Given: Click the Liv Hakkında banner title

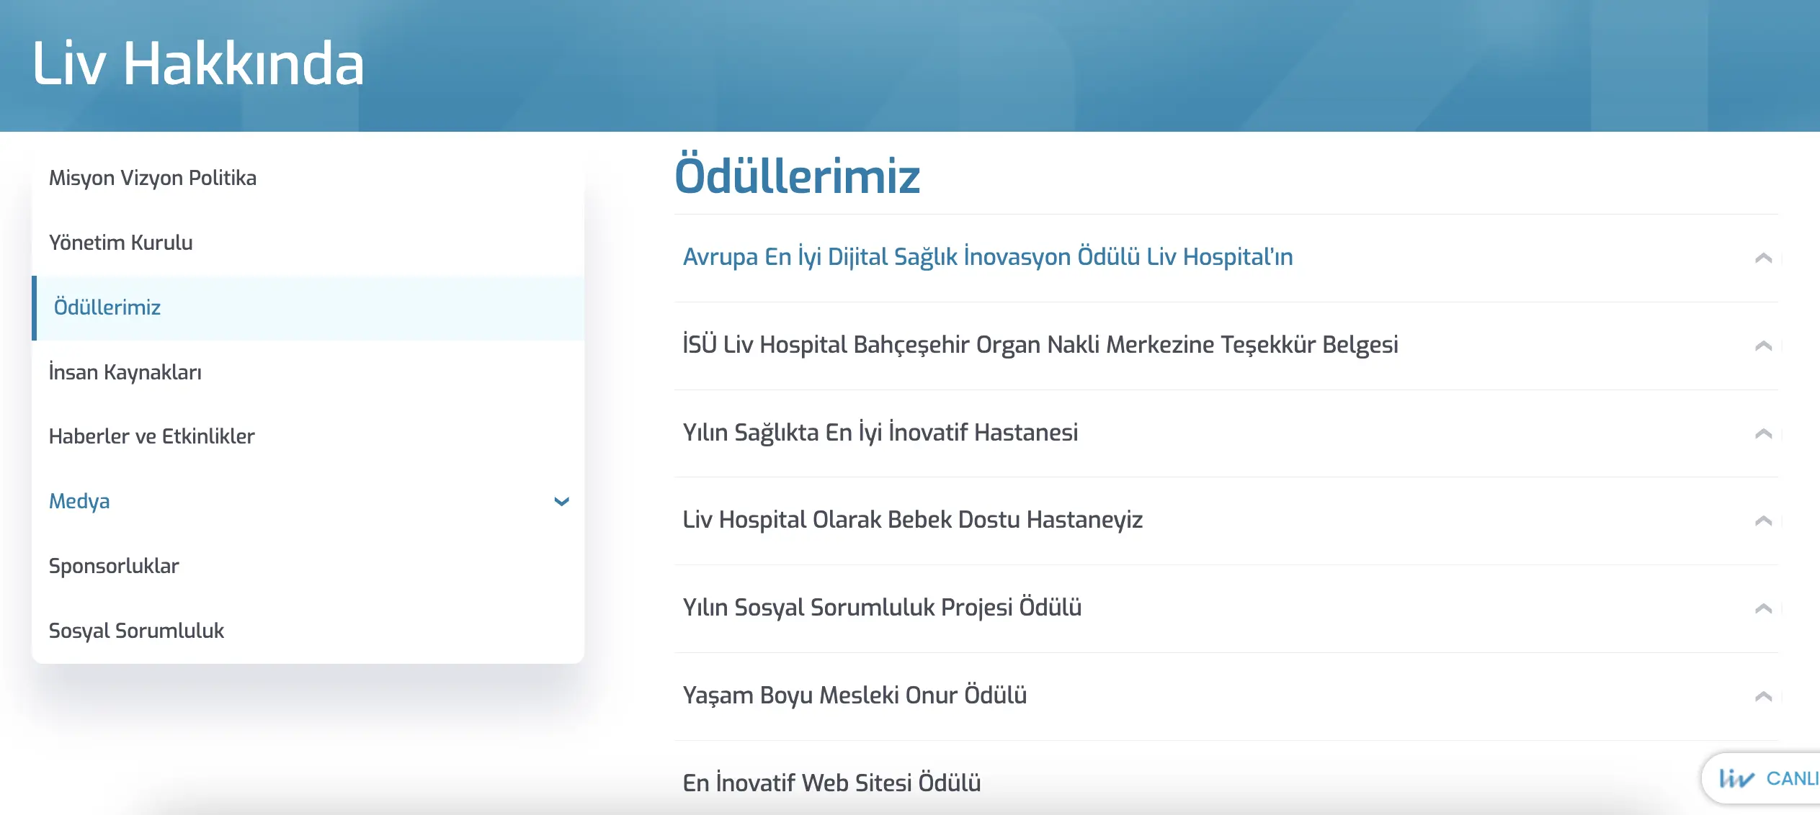Looking at the screenshot, I should pyautogui.click(x=198, y=63).
